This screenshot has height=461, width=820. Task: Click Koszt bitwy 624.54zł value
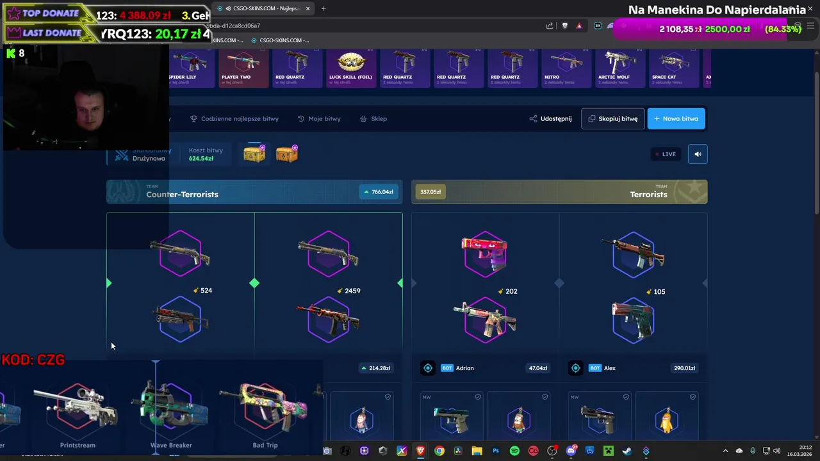pos(201,158)
